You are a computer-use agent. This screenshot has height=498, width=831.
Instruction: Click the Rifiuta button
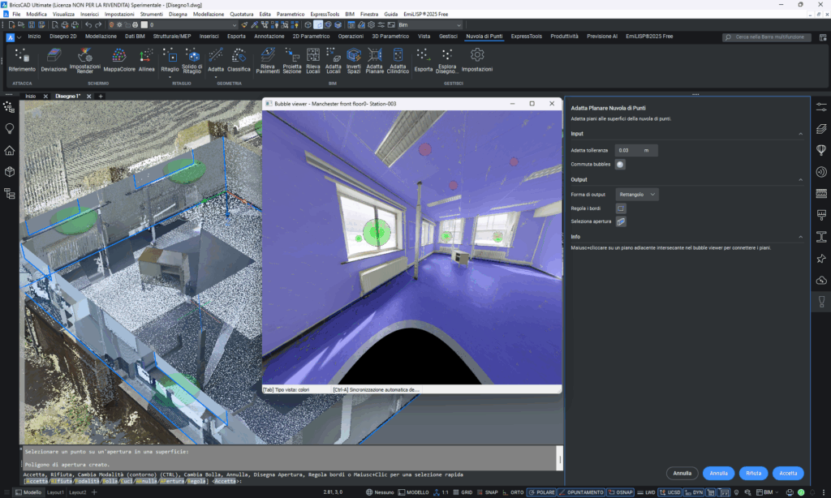pyautogui.click(x=753, y=473)
